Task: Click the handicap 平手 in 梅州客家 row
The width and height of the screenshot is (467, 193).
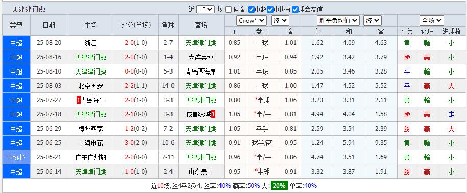Action: point(262,129)
